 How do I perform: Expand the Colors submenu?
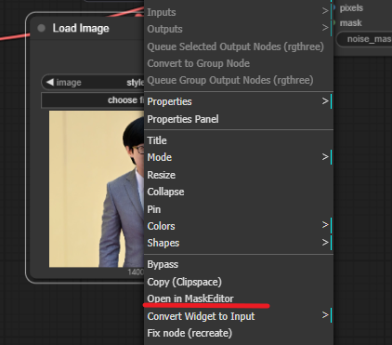coord(239,226)
